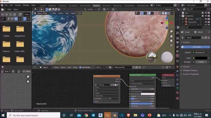This screenshot has width=211, height=118.
Task: Hide the PLANETAS collection in viewport
Action: 206,16
